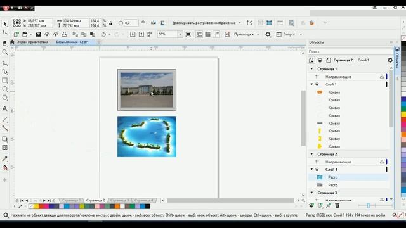Image resolution: width=406 pixels, height=228 pixels.
Task: Toggle show guidelines button
Action: pyautogui.click(x=216, y=34)
